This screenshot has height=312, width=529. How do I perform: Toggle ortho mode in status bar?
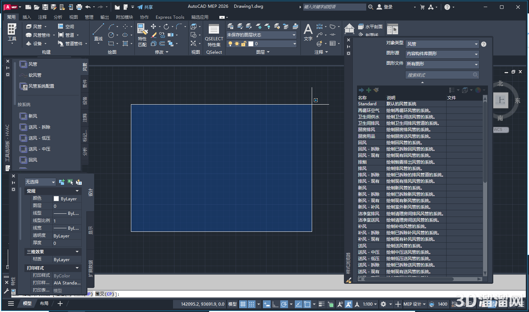tap(275, 304)
